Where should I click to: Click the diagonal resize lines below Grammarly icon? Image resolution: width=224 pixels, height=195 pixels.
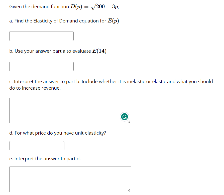pos(130,122)
